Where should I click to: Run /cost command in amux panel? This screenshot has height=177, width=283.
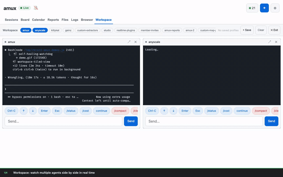point(86,111)
